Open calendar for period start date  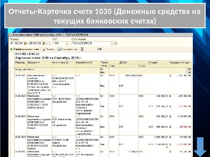click(25, 43)
